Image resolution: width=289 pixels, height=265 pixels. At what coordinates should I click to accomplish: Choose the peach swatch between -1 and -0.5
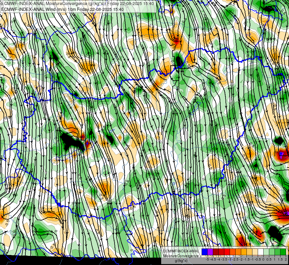click(255, 252)
